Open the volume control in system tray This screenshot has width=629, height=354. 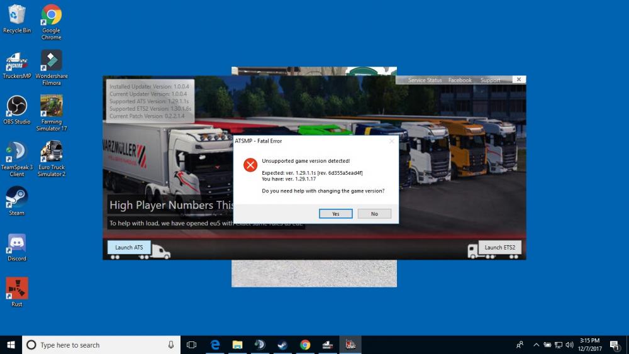click(569, 345)
